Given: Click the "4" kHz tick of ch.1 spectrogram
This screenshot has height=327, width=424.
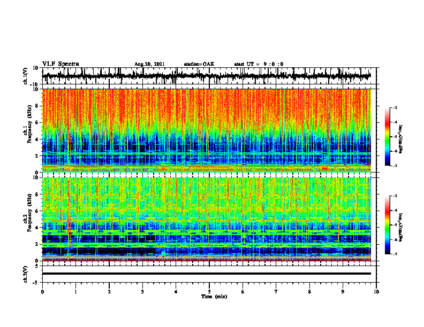Looking at the screenshot, I should pyautogui.click(x=37, y=139).
